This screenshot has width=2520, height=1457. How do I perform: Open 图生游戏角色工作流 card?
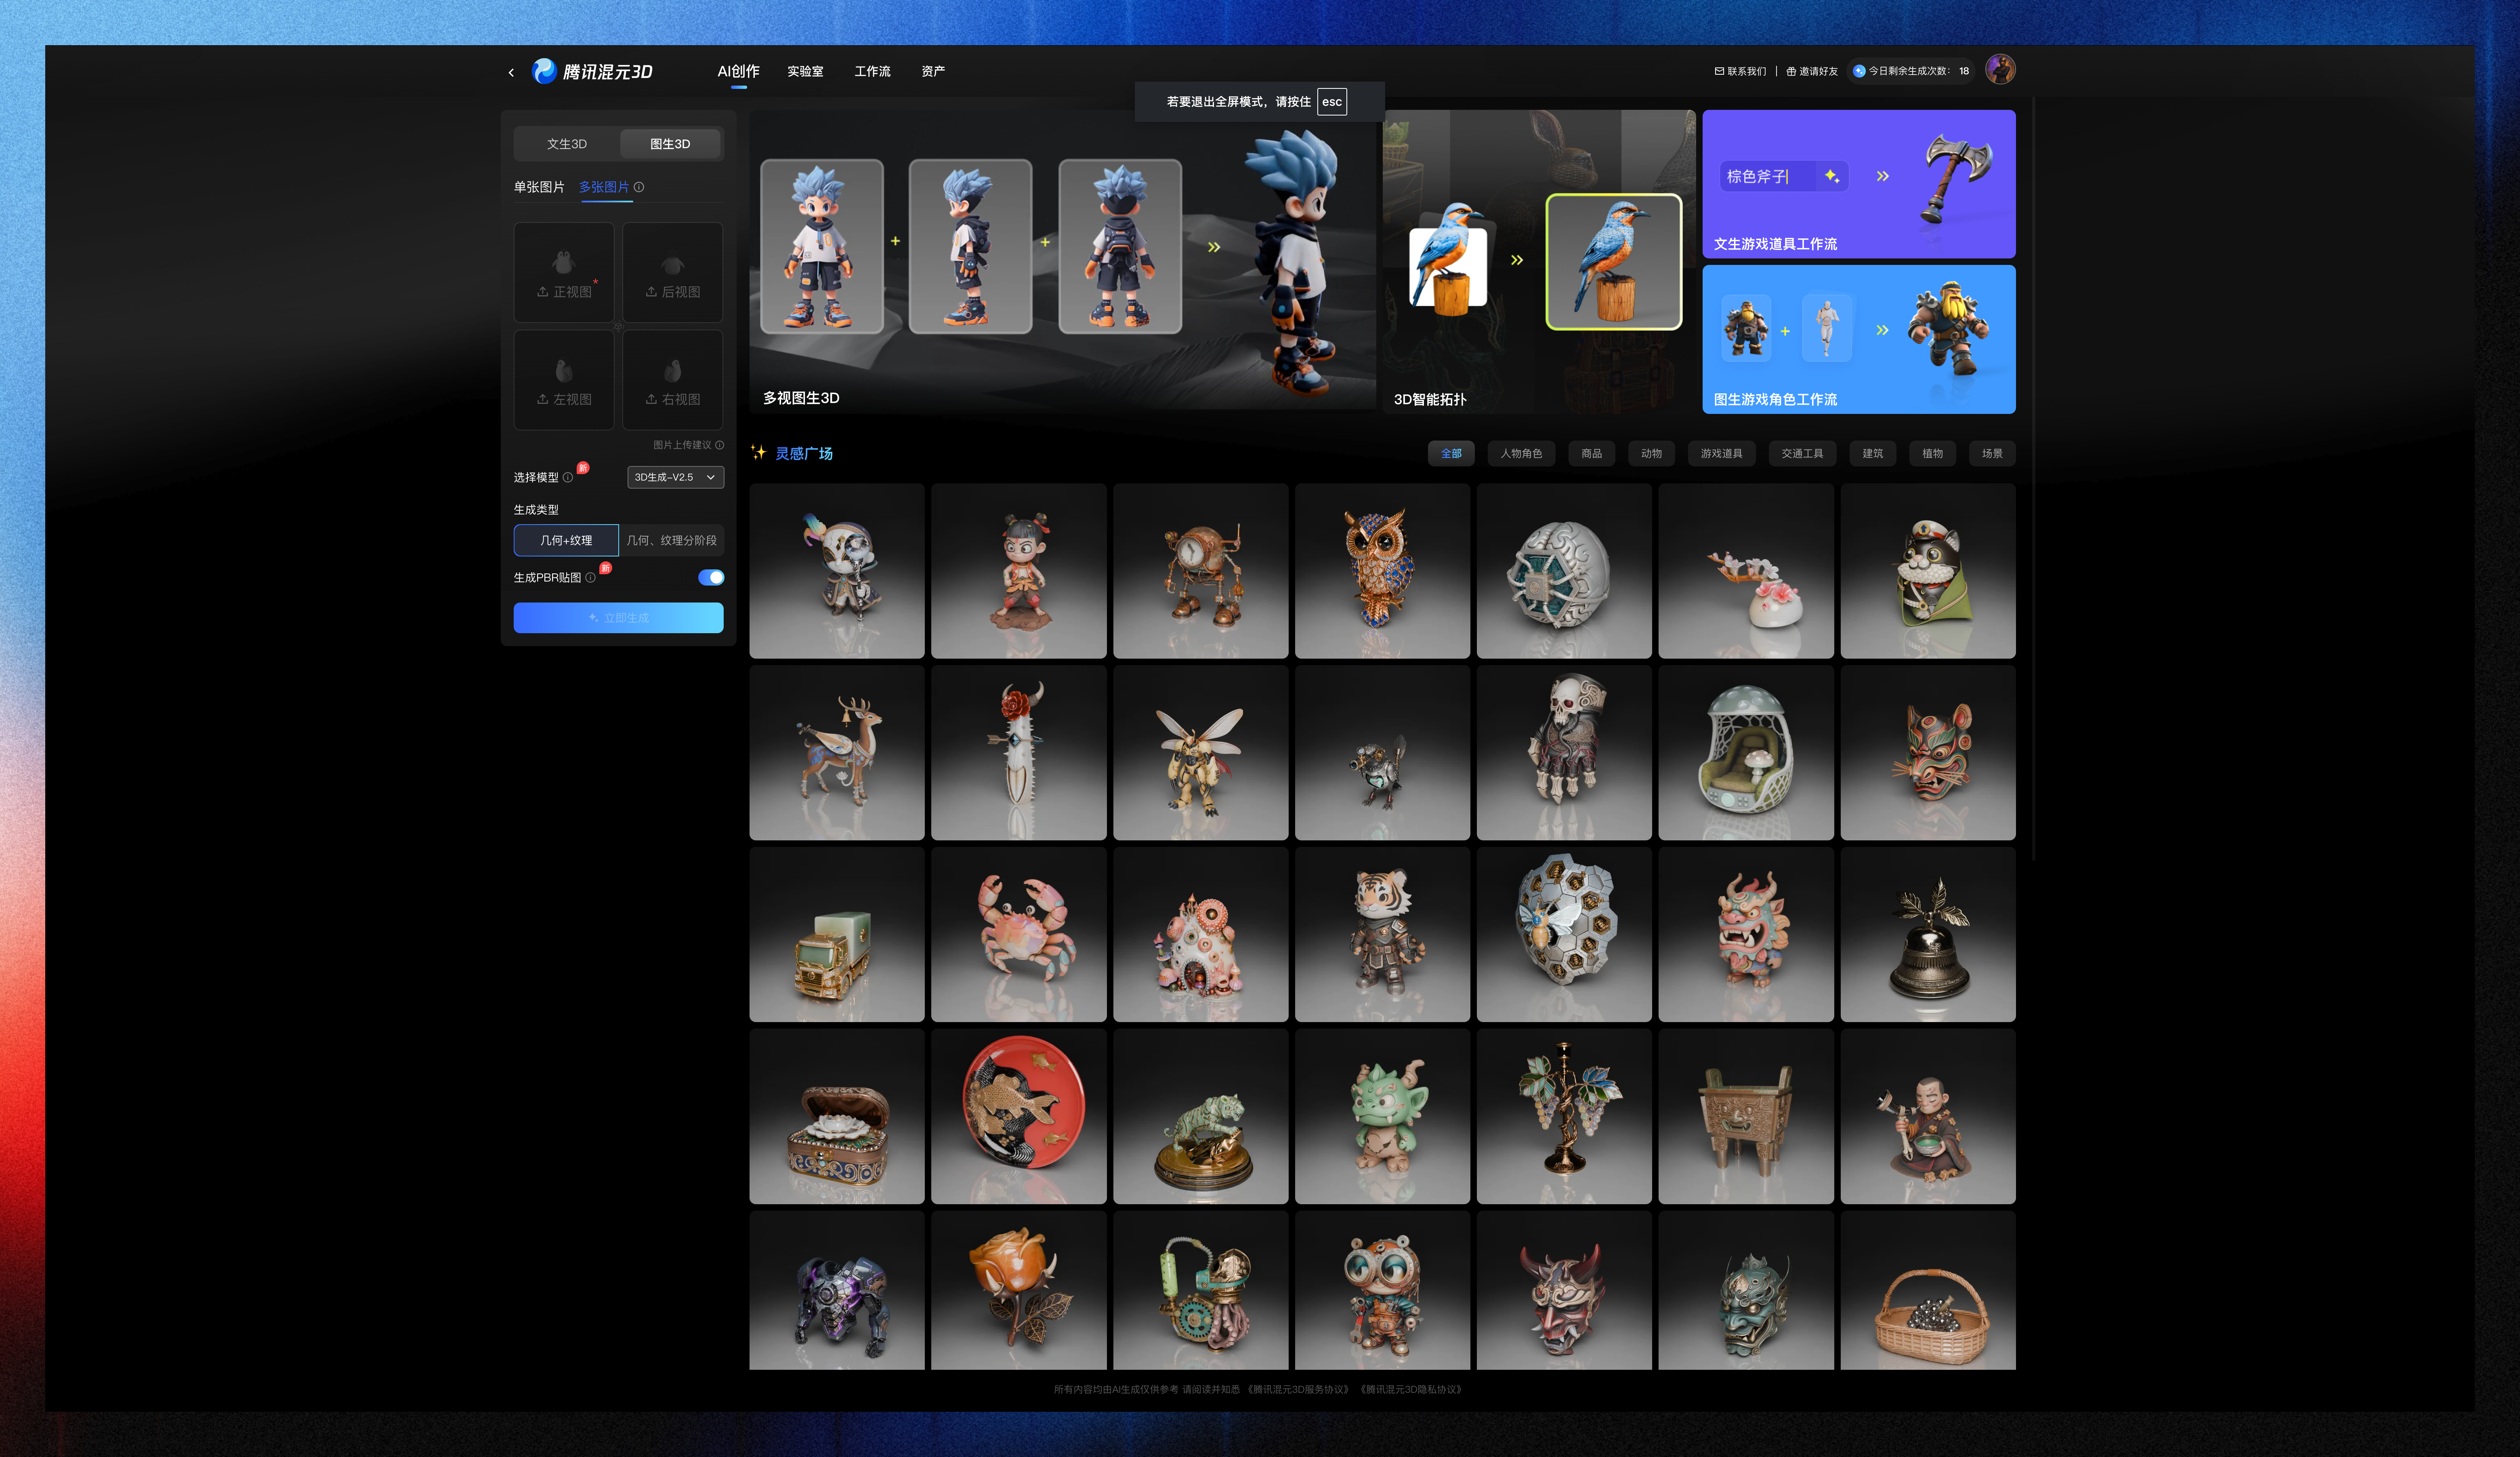pyautogui.click(x=1859, y=339)
